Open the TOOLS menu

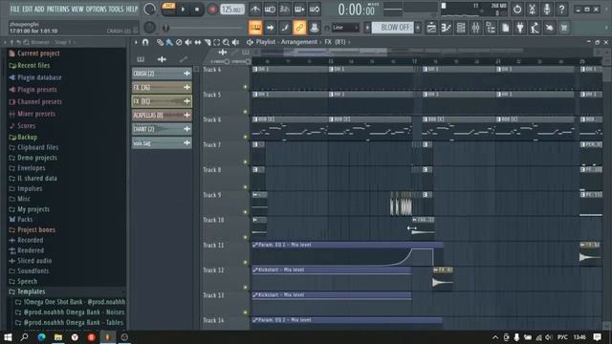coord(116,9)
